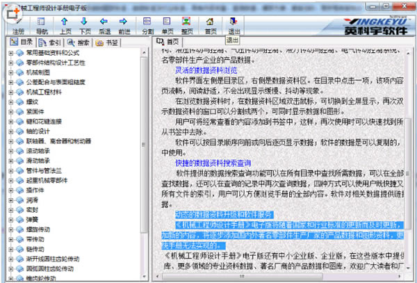Expand the 滚动轴承 tree node

pos(10,149)
